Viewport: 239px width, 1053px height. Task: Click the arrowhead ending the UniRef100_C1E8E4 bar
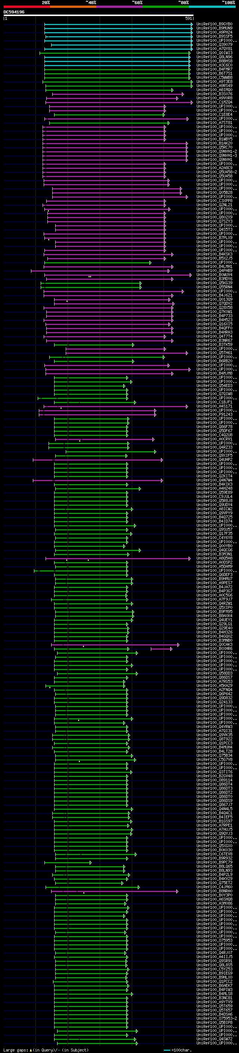click(164, 115)
